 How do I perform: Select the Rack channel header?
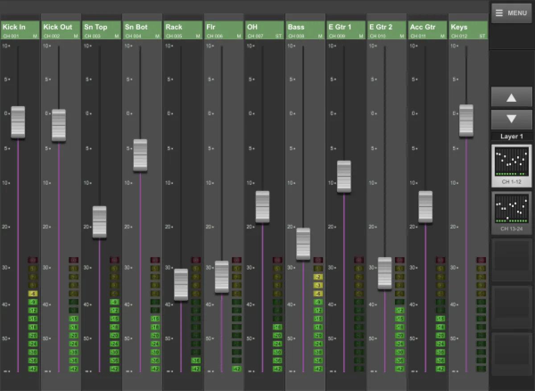pyautogui.click(x=183, y=30)
